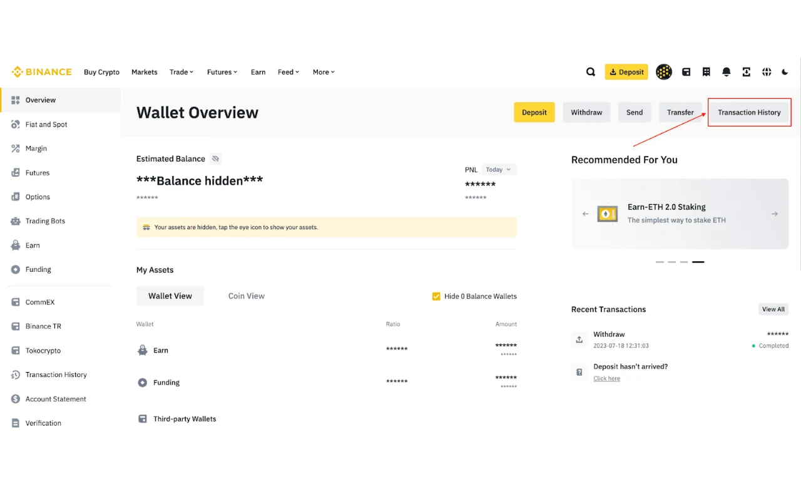Image resolution: width=801 pixels, height=501 pixels.
Task: Click the CommEX sidebar icon
Action: [16, 302]
